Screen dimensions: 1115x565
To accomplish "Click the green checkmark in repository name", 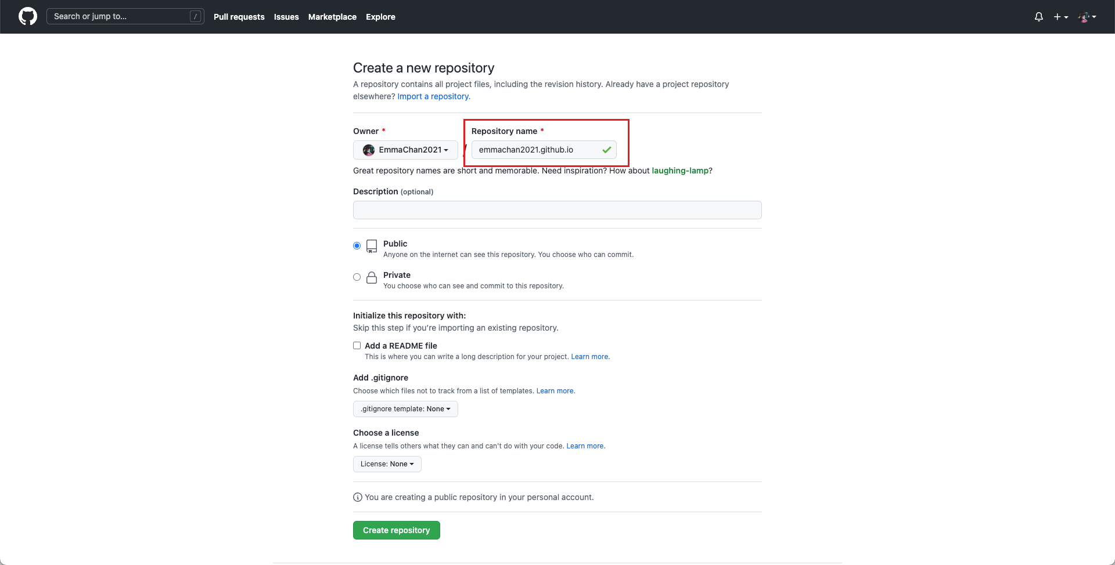I will point(607,150).
